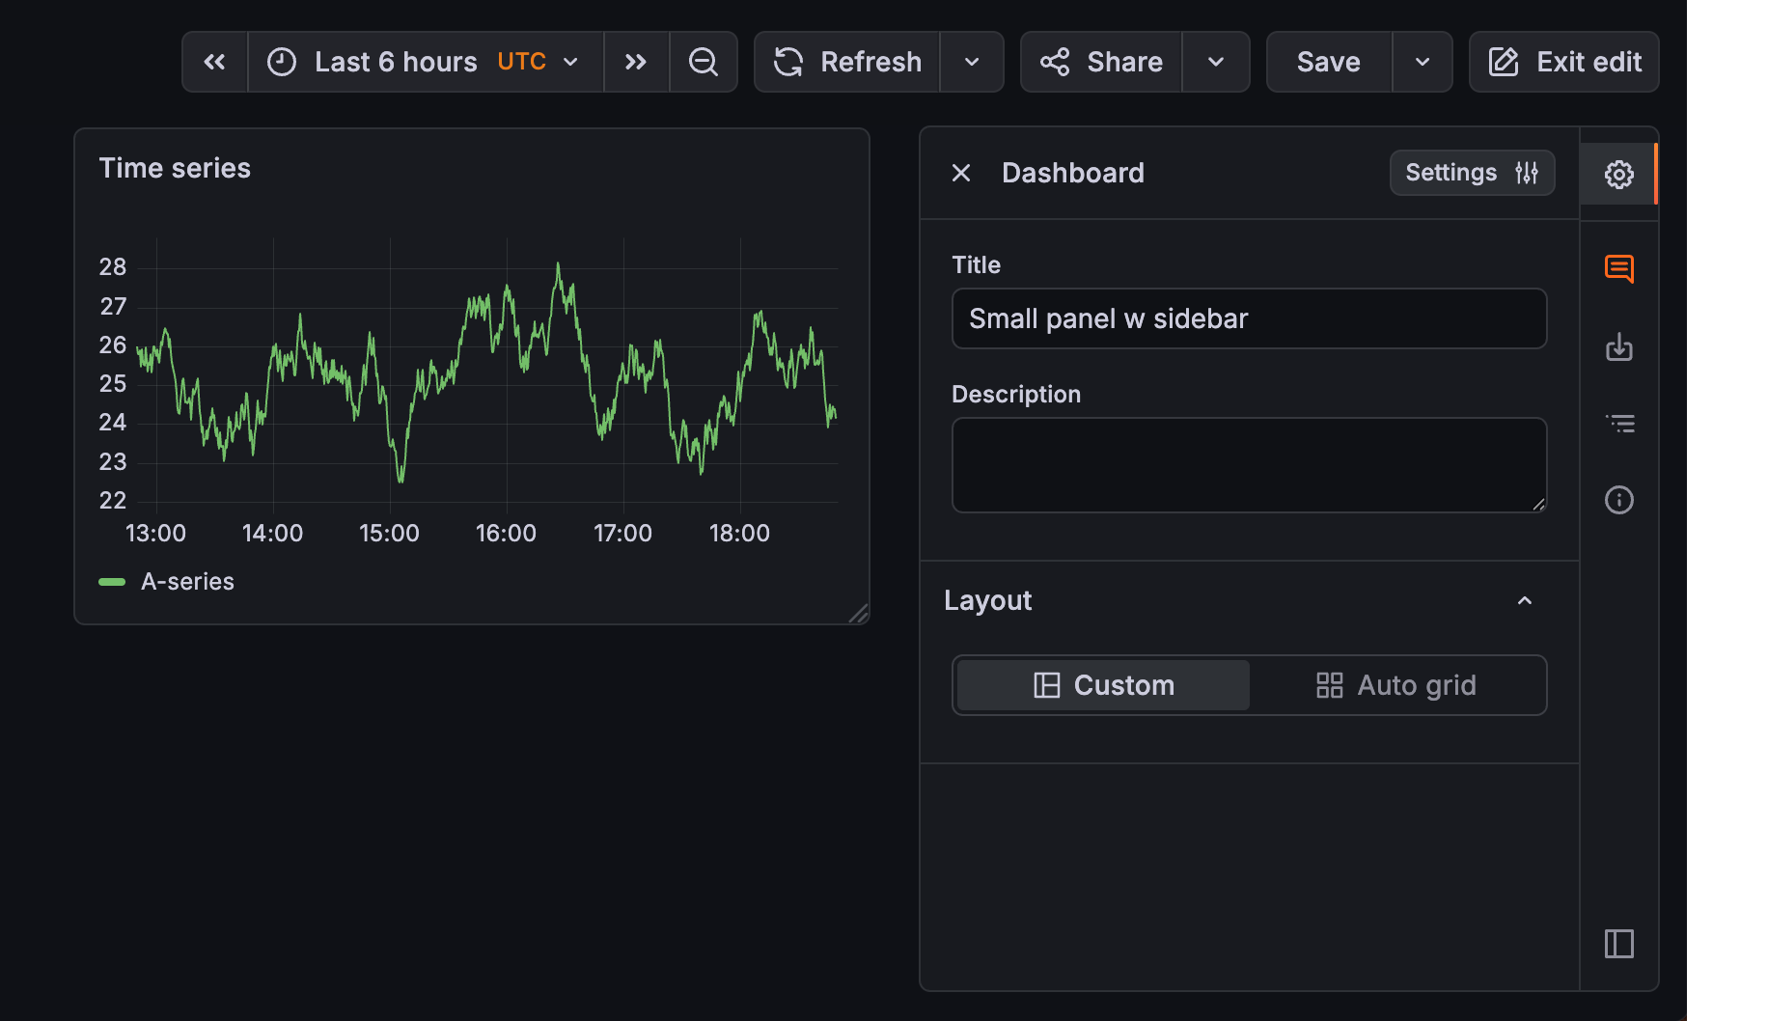This screenshot has width=1768, height=1021.
Task: Zoom out the time range with magnifier icon
Action: pos(704,62)
